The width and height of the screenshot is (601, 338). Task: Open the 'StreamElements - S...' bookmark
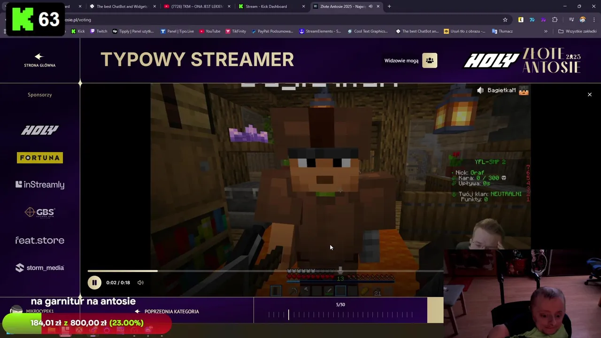(x=320, y=31)
